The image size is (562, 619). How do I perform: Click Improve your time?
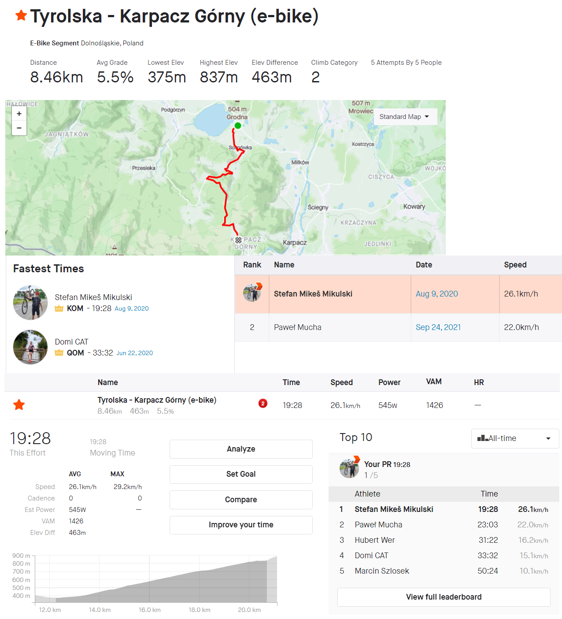point(241,525)
